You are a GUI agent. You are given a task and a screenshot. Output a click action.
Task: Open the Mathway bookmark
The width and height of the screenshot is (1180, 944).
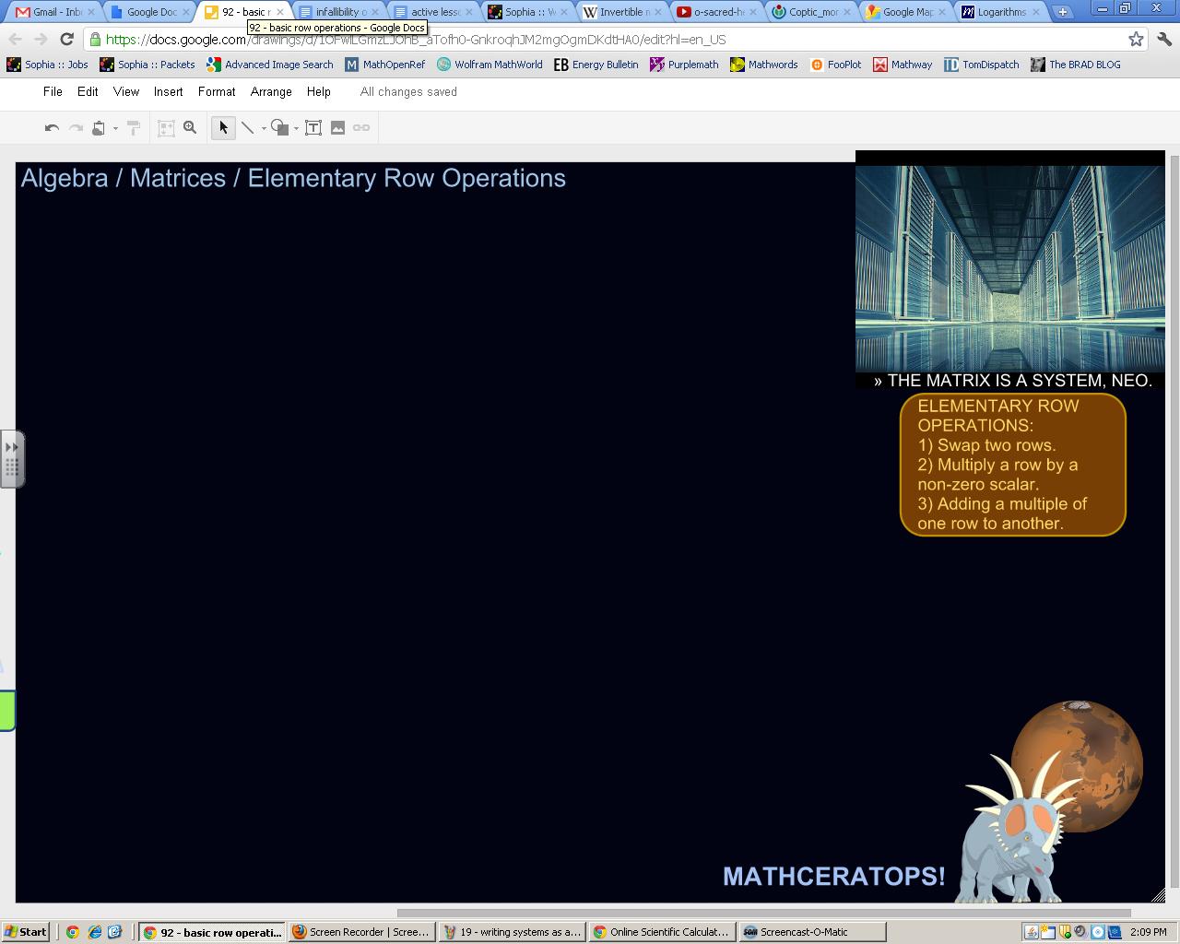tap(903, 65)
